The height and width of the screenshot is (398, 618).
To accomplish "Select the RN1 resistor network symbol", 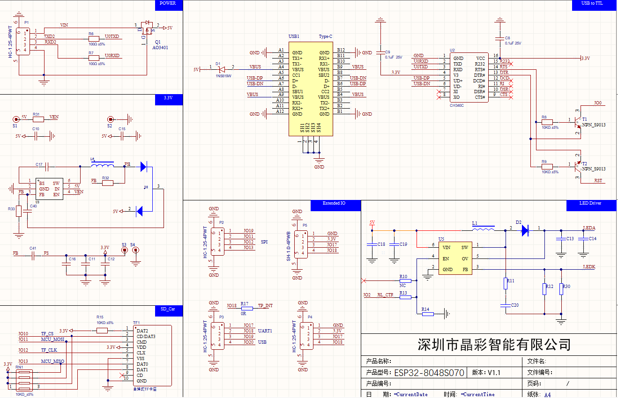I will pyautogui.click(x=22, y=380).
